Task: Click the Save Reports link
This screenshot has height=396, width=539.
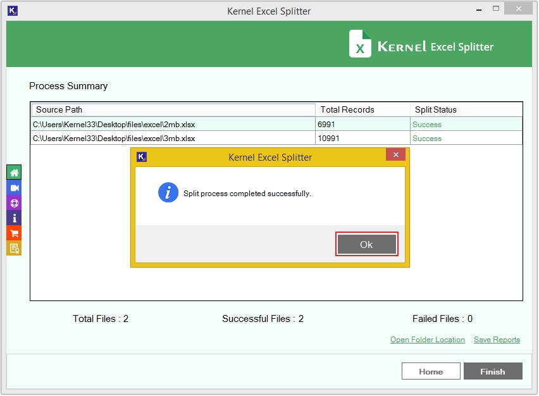Action: coord(497,340)
